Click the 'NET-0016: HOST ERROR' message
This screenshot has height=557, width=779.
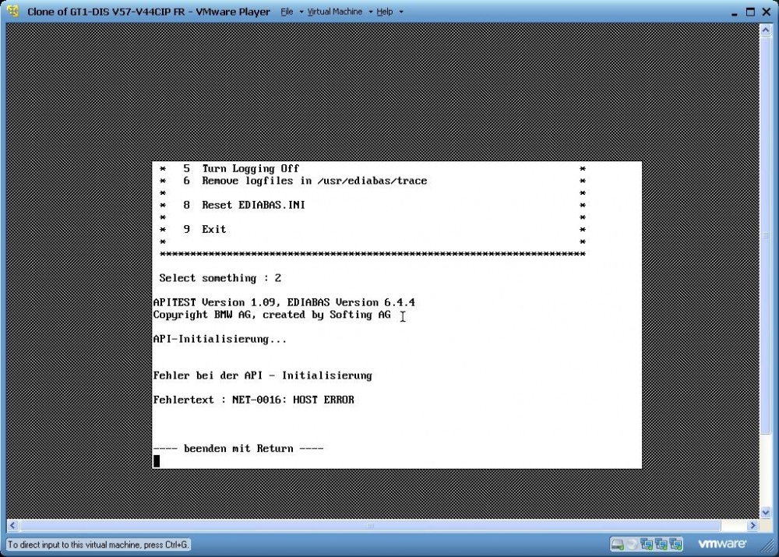(x=293, y=400)
